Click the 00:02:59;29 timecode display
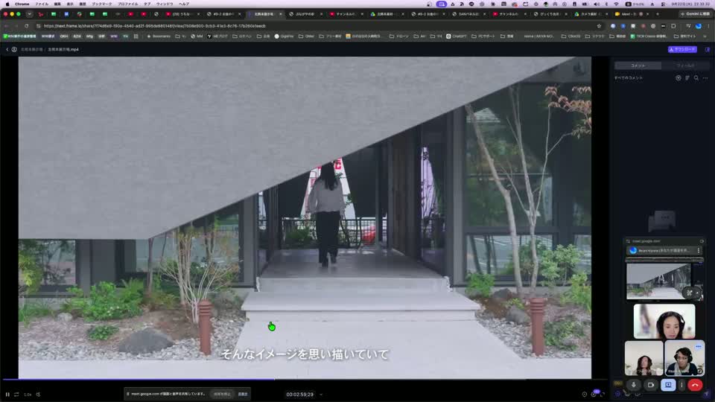This screenshot has height=402, width=715. point(299,395)
